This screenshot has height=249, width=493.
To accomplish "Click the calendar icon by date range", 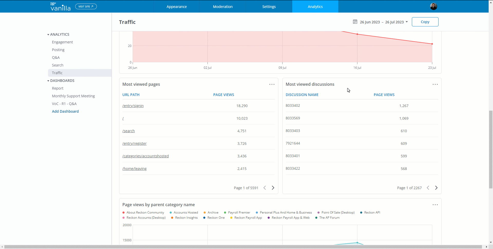I will tap(355, 22).
